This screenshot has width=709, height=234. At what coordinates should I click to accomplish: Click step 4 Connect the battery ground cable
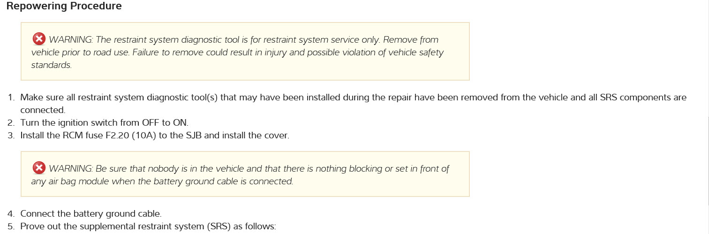point(91,214)
